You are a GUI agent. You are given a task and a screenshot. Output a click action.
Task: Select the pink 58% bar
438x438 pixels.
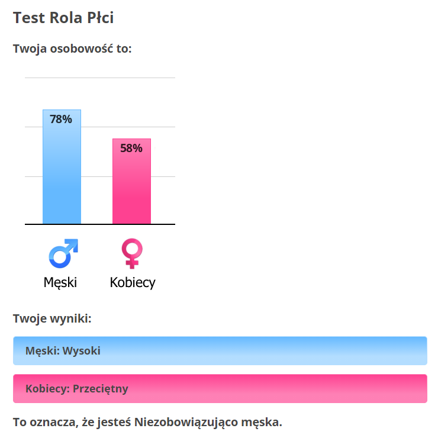pyautogui.click(x=131, y=181)
